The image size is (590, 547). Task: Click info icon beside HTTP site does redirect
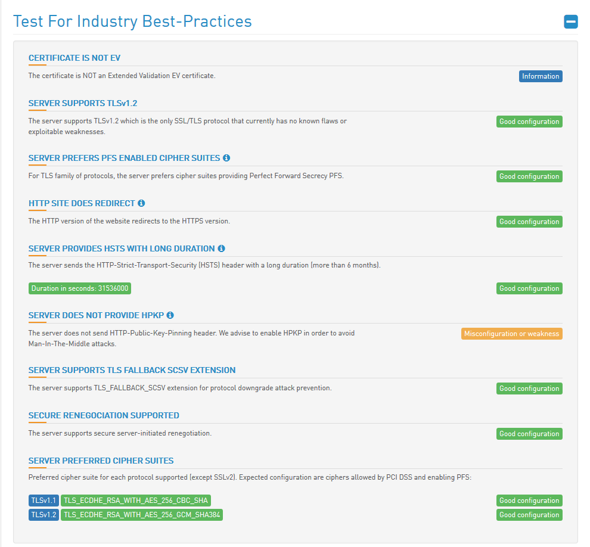point(141,203)
